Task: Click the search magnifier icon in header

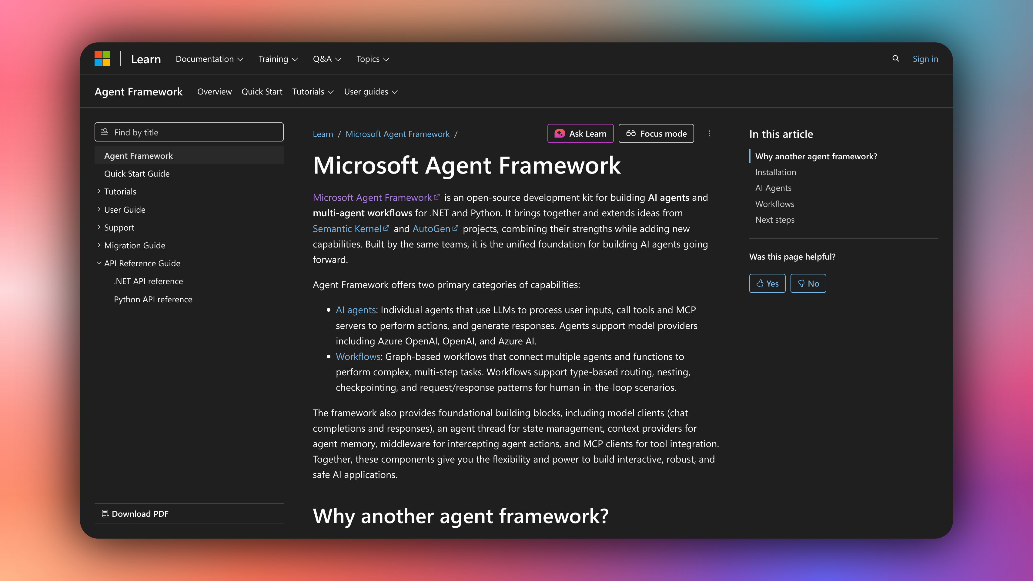Action: [x=896, y=58]
